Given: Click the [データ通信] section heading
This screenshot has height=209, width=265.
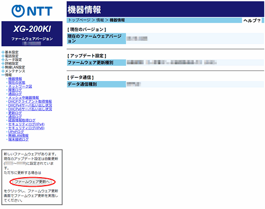Looking at the screenshot, I should tap(81, 77).
